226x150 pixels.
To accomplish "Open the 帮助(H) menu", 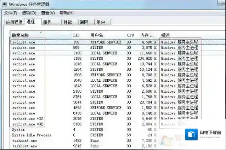I will pos(67,13).
